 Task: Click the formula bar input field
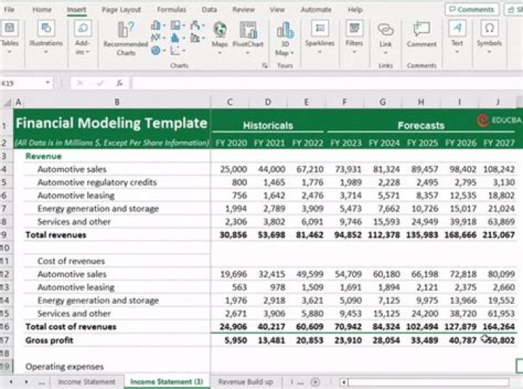327,83
